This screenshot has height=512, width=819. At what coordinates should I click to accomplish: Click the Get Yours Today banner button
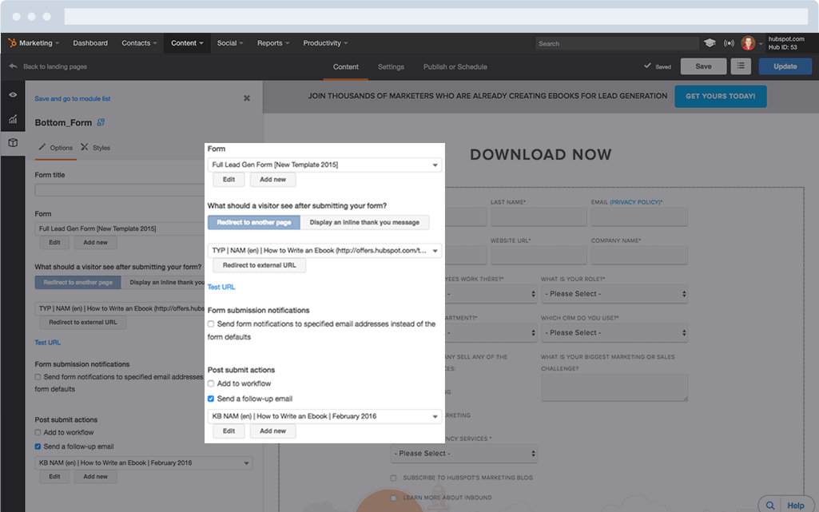click(x=720, y=95)
